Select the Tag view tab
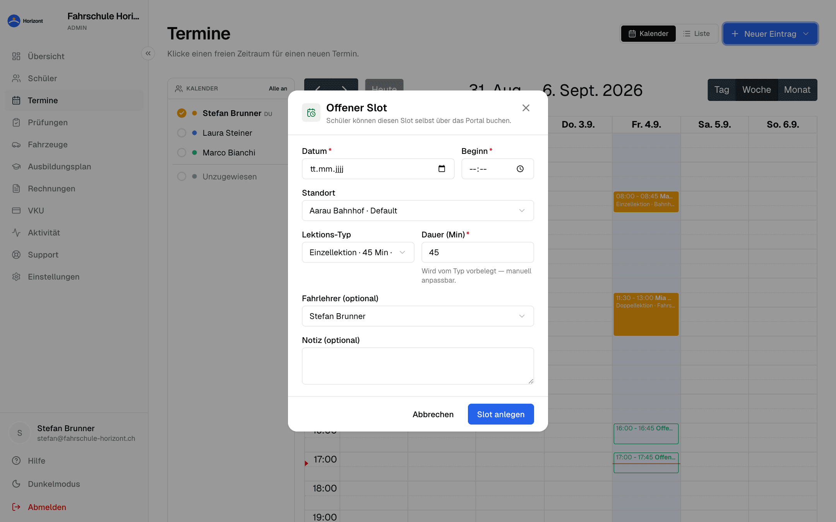Viewport: 836px width, 522px height. coord(721,90)
